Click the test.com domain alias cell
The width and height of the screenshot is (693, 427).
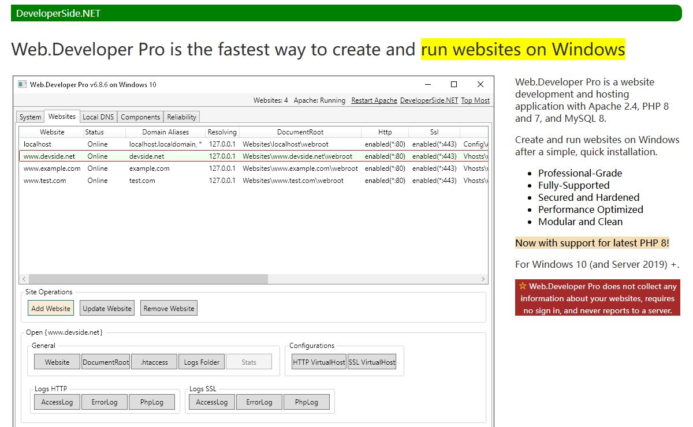142,181
